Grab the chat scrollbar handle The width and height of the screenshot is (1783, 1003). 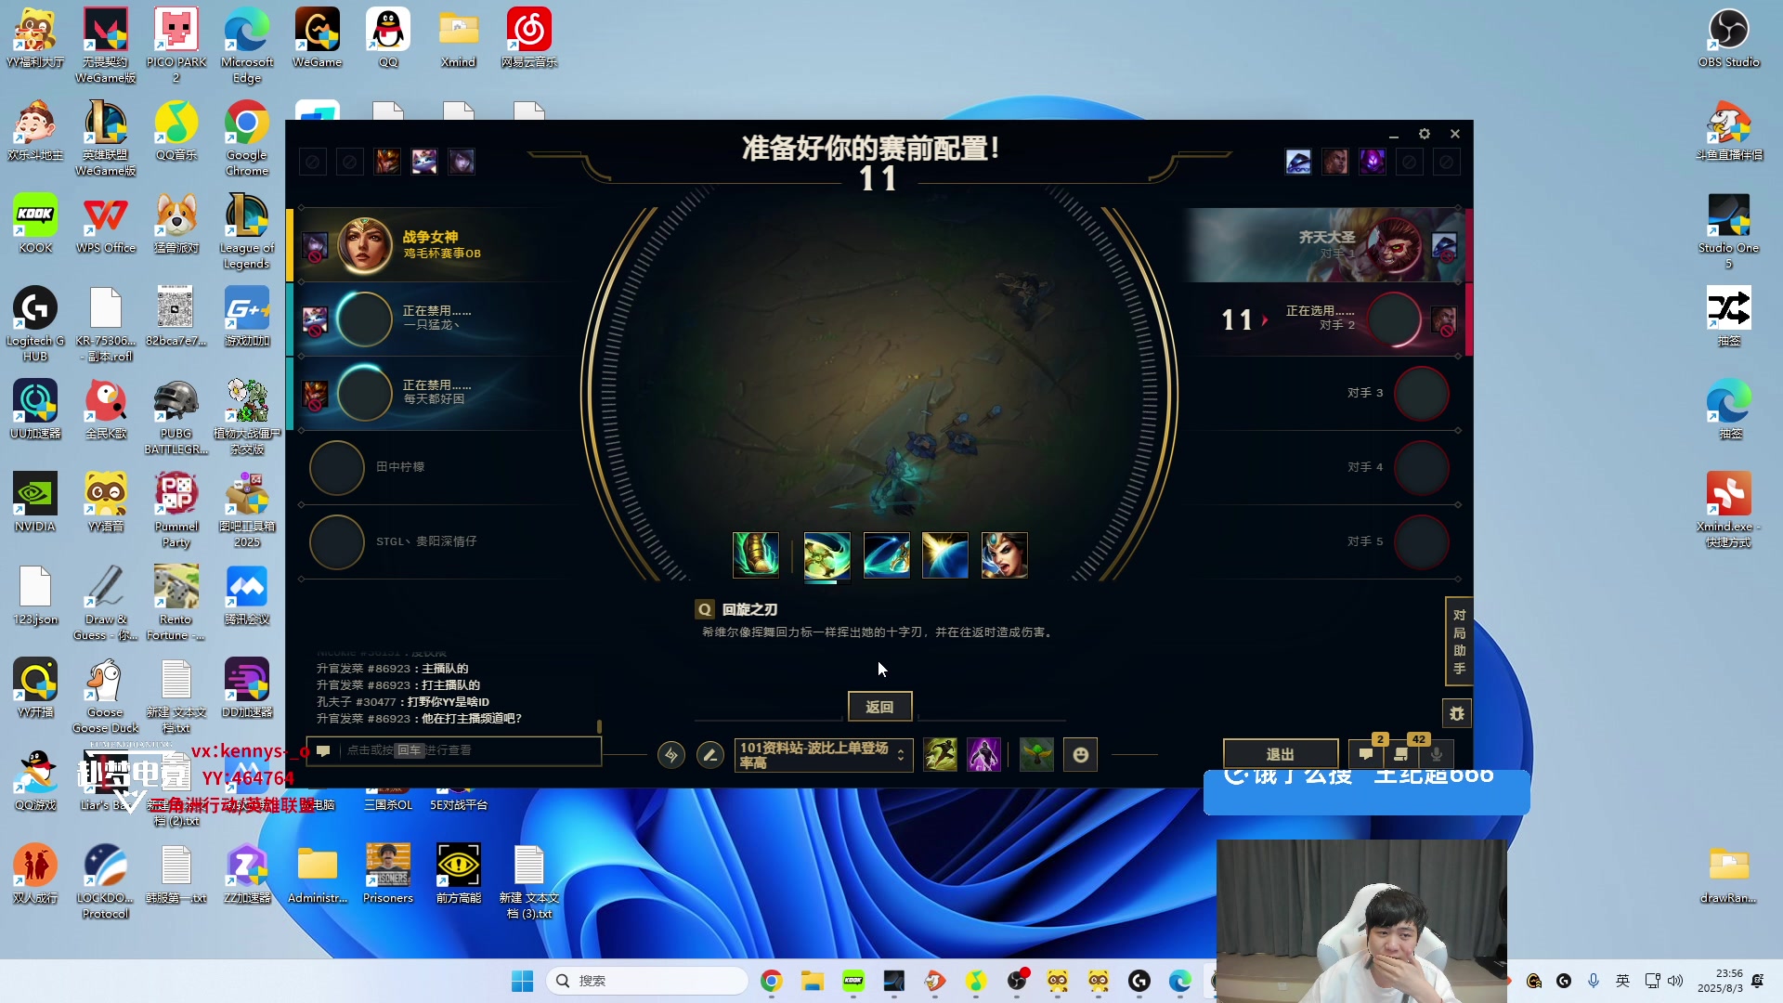pyautogui.click(x=599, y=726)
